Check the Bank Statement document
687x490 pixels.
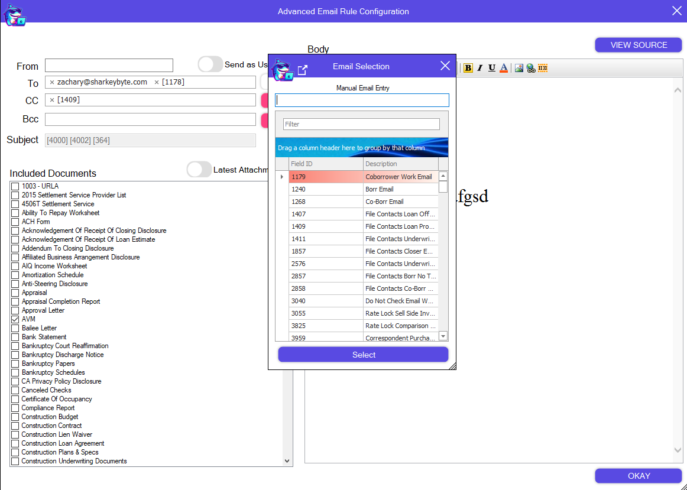(15, 337)
